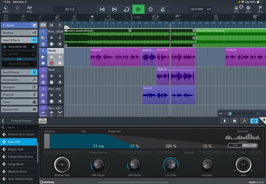Click the Reverb Time knob

[x=62, y=165]
